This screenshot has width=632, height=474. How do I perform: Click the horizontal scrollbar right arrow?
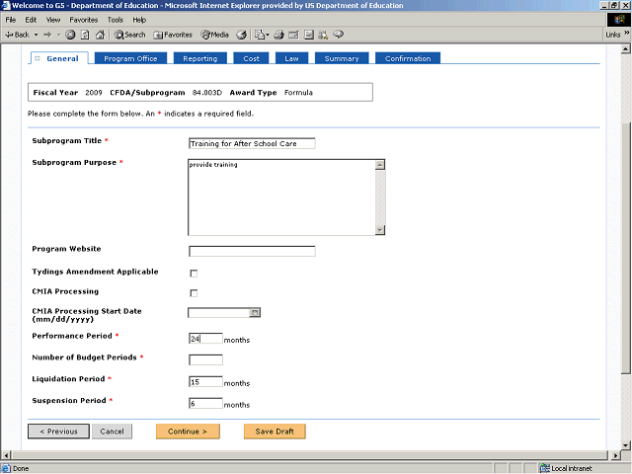[x=615, y=455]
